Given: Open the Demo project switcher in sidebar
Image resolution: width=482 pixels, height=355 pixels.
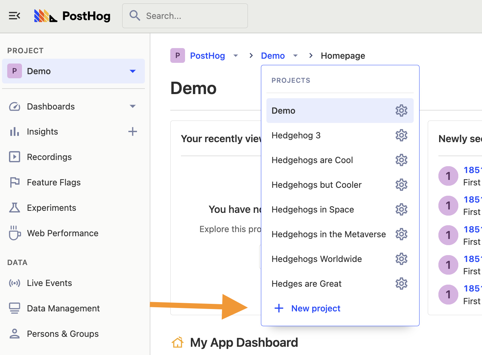Looking at the screenshot, I should tap(73, 71).
